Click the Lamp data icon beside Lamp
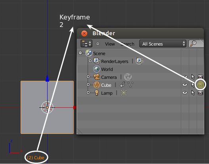This screenshot has width=209, height=164. click(124, 93)
